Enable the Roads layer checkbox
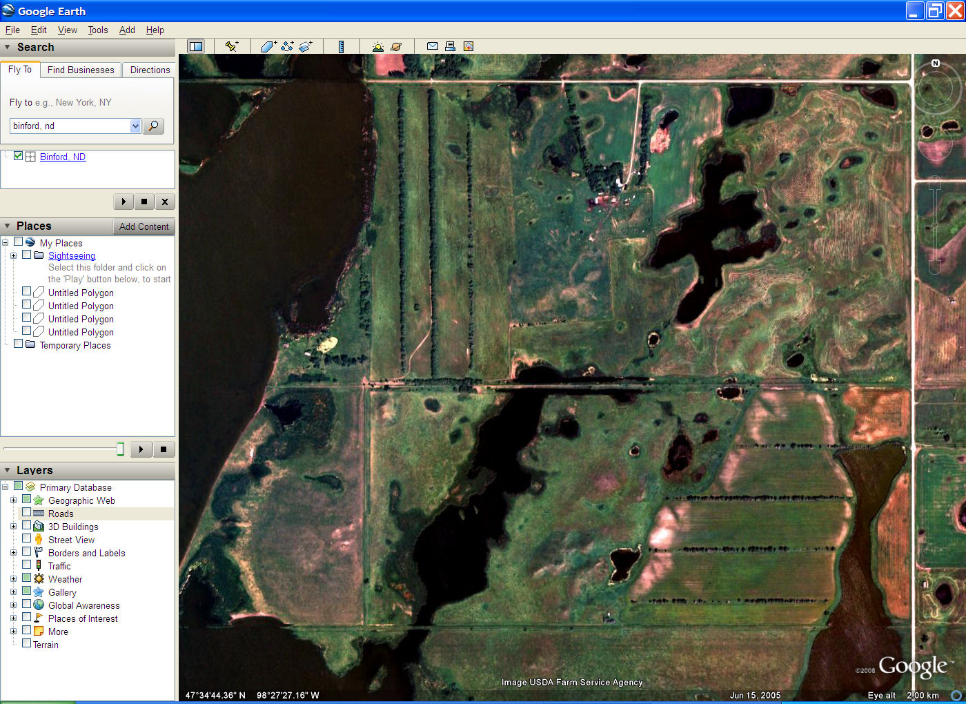Screen dimensions: 966x704 pyautogui.click(x=26, y=513)
